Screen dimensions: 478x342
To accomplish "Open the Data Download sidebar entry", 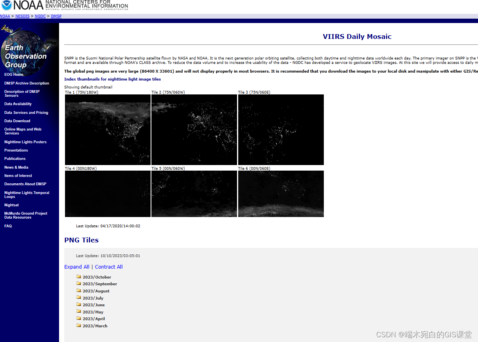I will pyautogui.click(x=17, y=121).
